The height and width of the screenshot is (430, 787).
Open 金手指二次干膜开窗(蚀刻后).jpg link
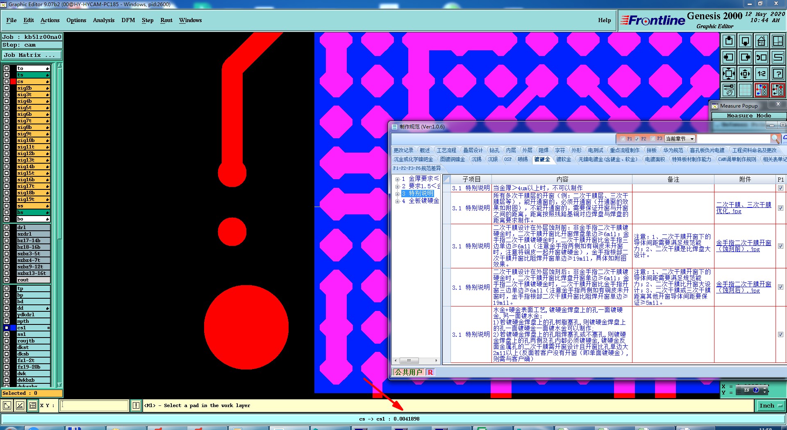744,287
